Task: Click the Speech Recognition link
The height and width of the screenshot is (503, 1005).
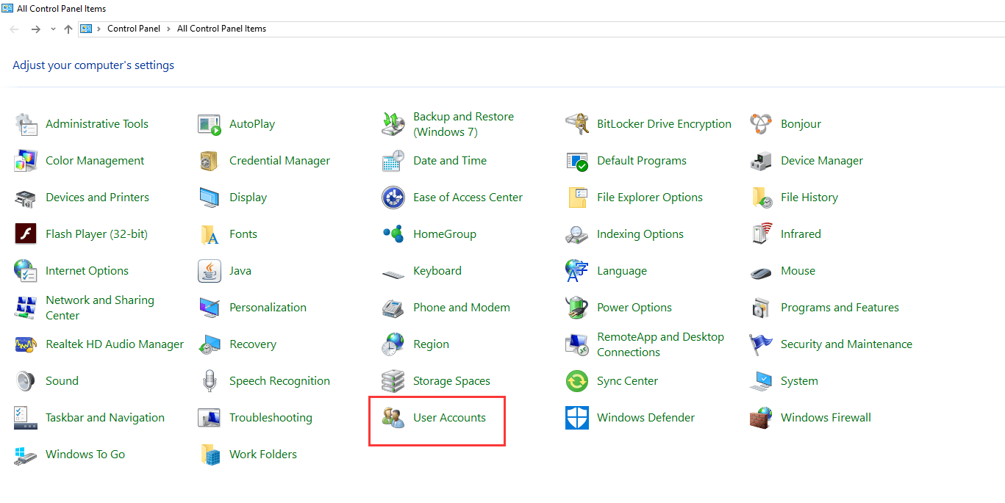Action: coord(279,381)
